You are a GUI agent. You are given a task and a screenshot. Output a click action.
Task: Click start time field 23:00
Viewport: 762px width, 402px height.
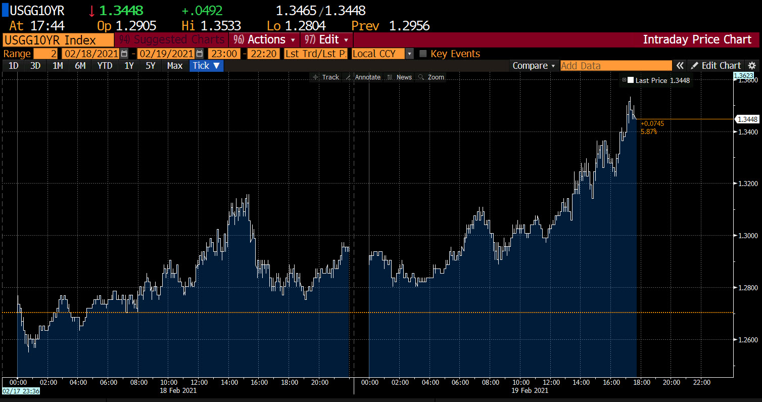[x=224, y=54]
